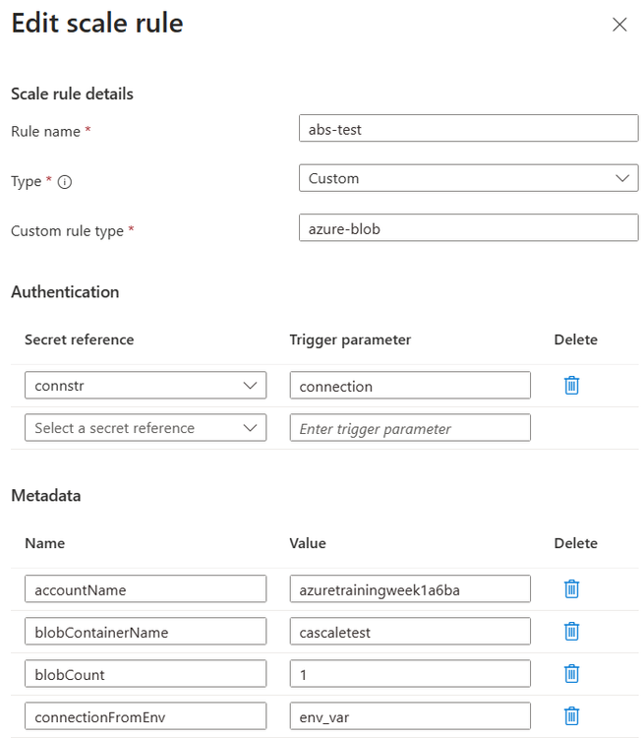Viewport: 644px width, 738px height.
Task: Delete the blobCount metadata row
Action: tap(571, 673)
